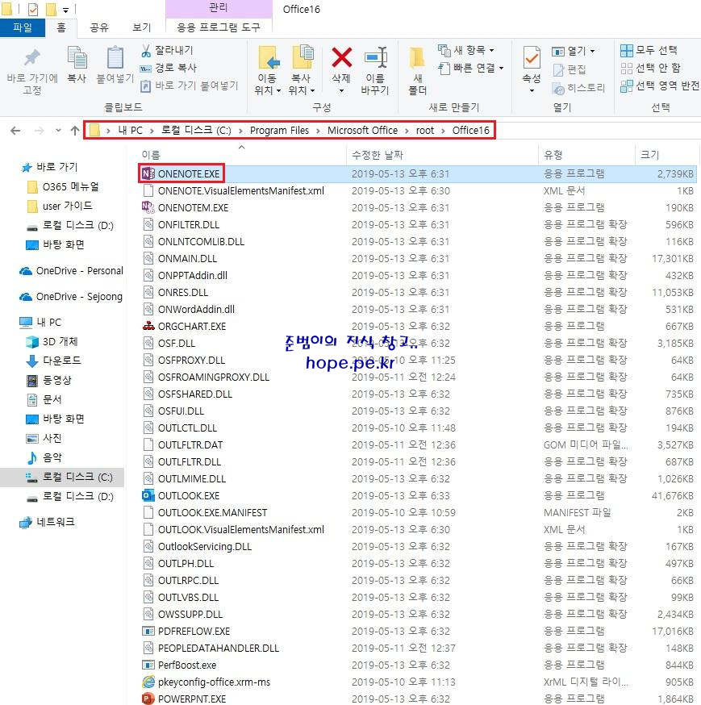The image size is (701, 705).
Task: Click the back navigation arrow
Action: point(15,131)
